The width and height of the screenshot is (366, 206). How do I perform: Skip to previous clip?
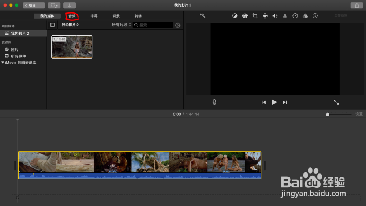264,102
